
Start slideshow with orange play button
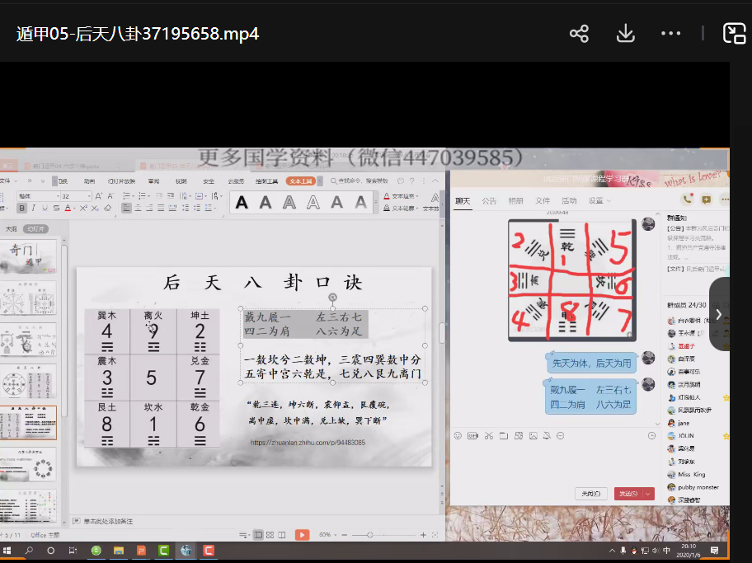click(302, 535)
